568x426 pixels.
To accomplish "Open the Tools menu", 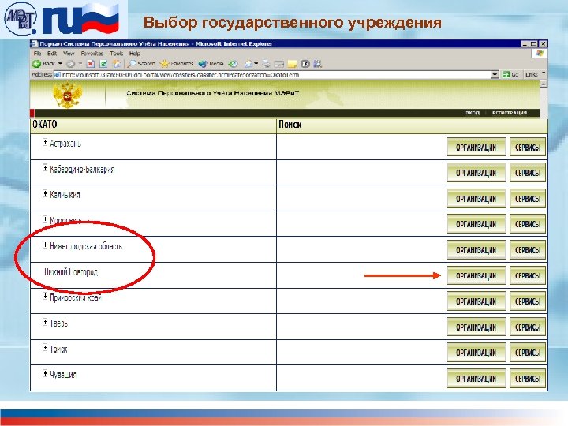I will (116, 54).
